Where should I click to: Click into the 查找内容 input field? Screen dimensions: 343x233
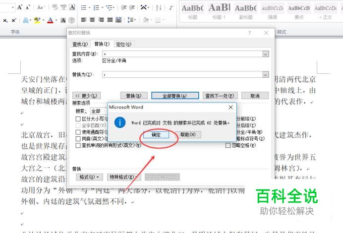(182, 54)
